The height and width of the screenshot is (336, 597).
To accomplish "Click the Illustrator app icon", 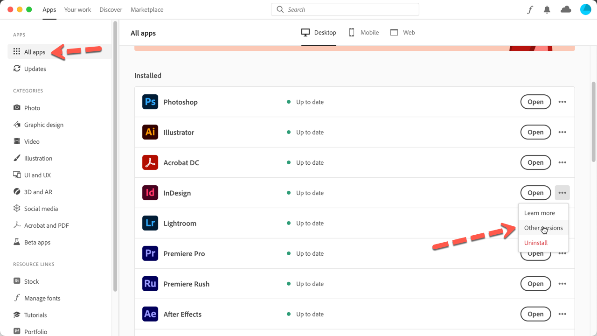I will [150, 132].
